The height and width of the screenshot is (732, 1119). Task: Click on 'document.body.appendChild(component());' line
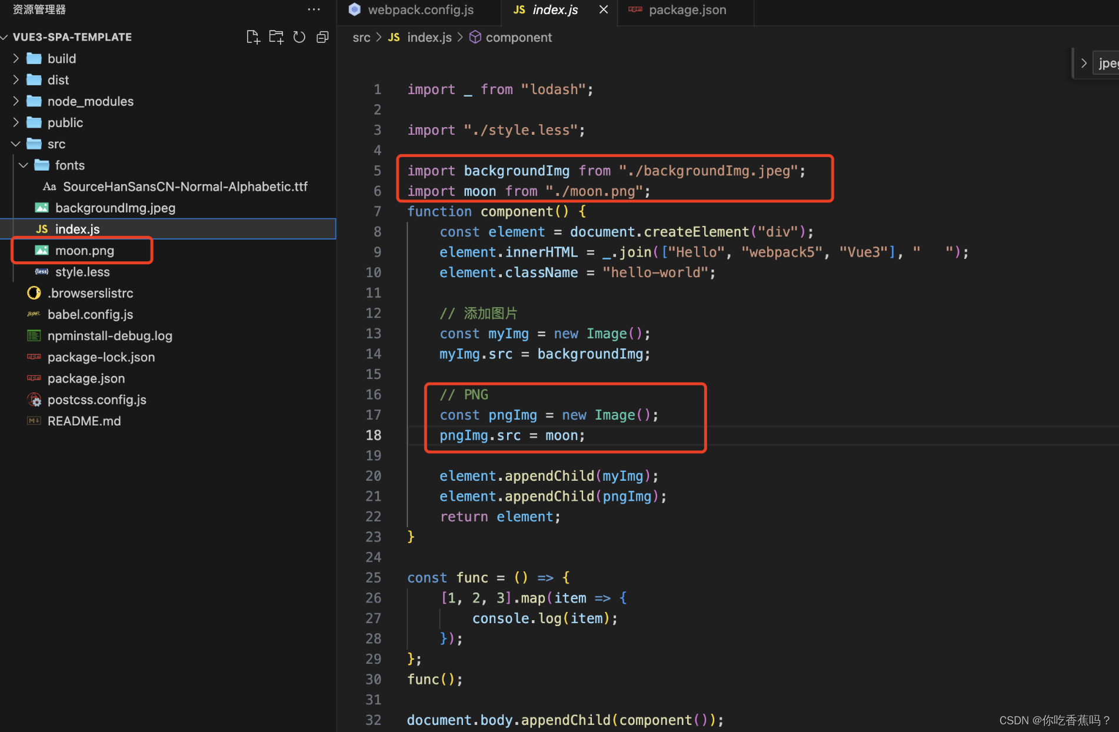565,720
